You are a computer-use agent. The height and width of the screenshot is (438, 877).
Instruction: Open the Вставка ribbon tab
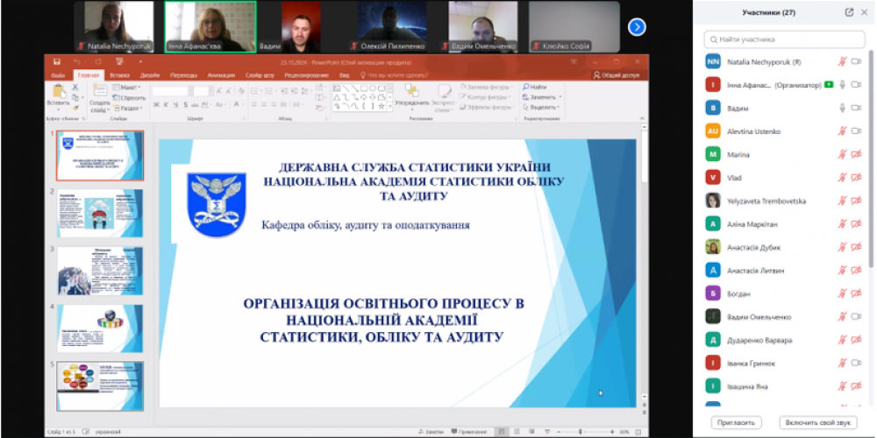tap(120, 75)
